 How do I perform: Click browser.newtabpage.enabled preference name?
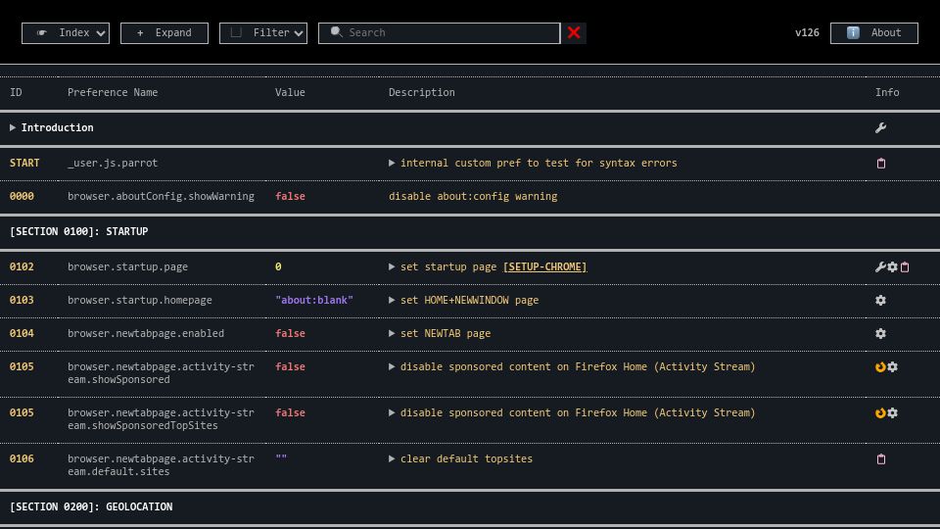coord(146,333)
